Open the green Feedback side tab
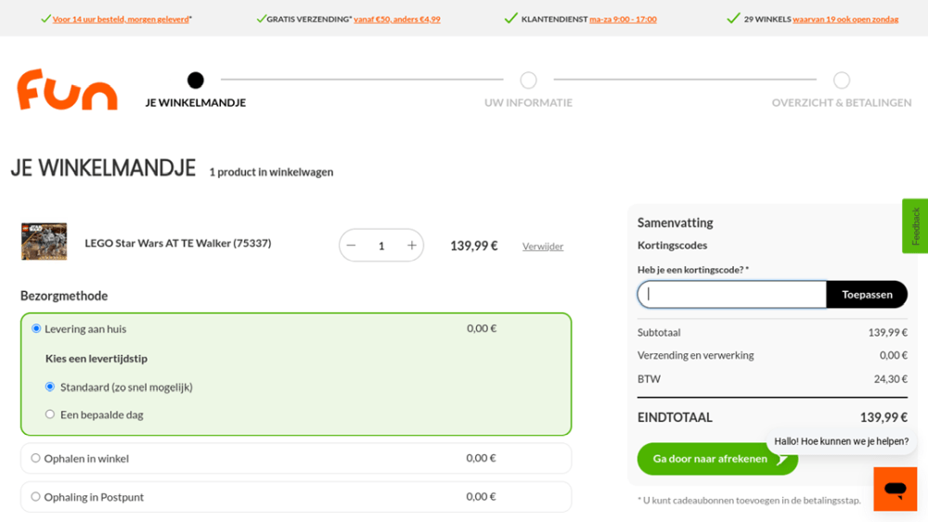Viewport: 928px width, 522px height. tap(915, 225)
